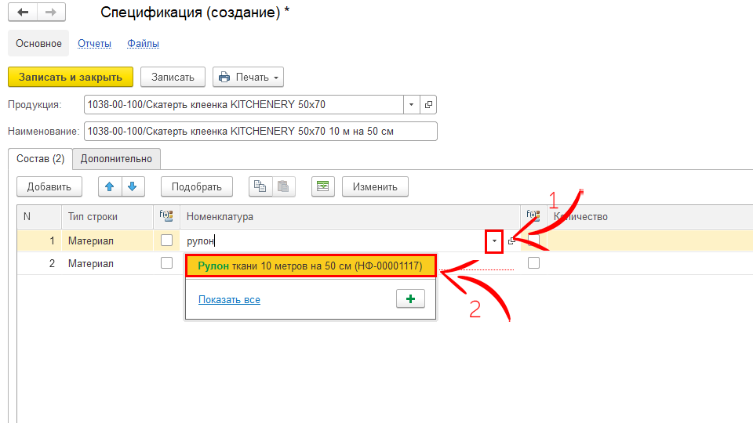Click the back navigation arrow
Screen dimensions: 753x423
pos(23,13)
